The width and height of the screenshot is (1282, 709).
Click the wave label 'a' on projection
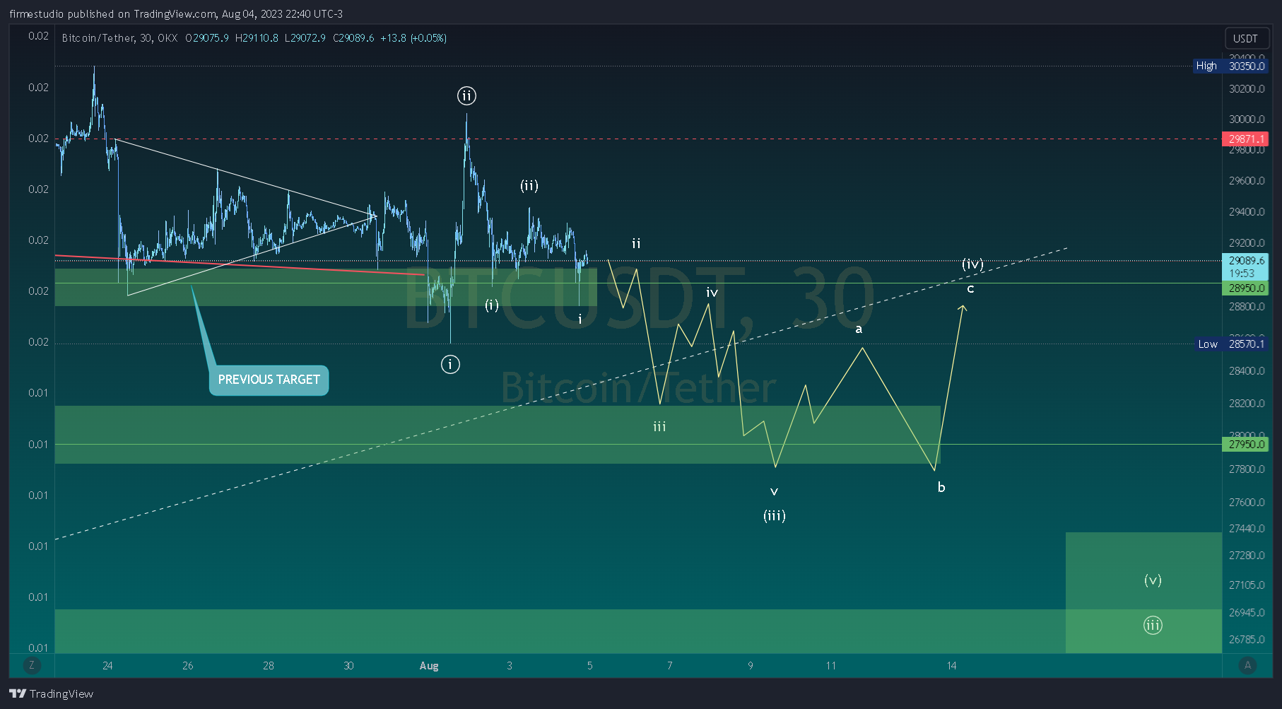[x=859, y=329]
